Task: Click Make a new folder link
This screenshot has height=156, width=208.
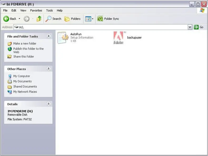Action: (x=25, y=43)
